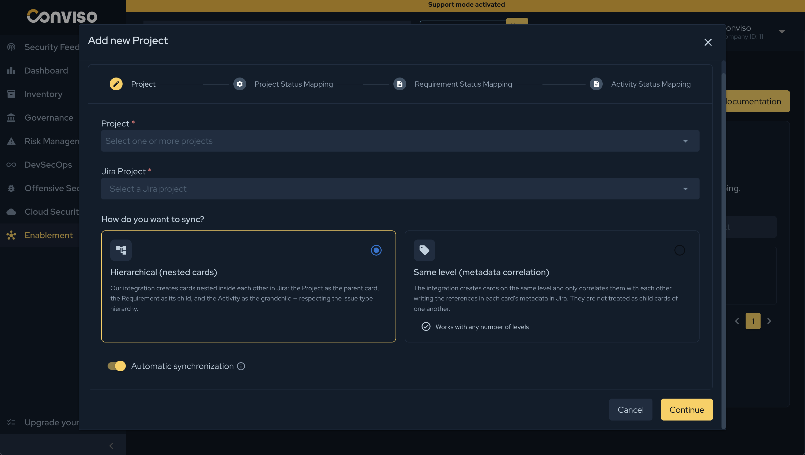Screen dimensions: 805x455
Task: Click the document icon for Requirement Status Mapping
Action: click(x=400, y=84)
